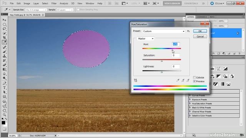Switch to the Info tab
246x138 pixels.
coord(212,17)
